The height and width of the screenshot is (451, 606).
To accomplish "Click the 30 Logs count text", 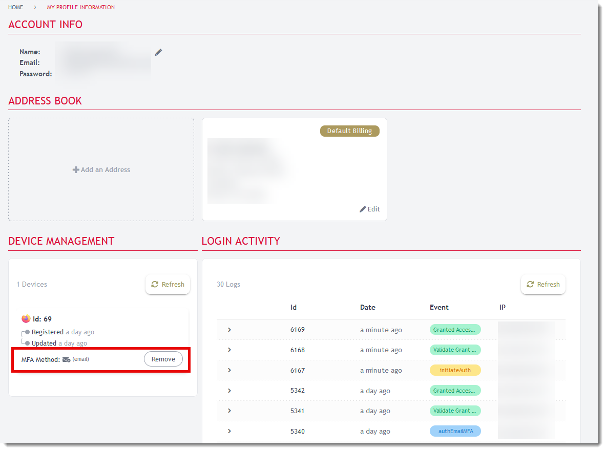I will tap(228, 284).
